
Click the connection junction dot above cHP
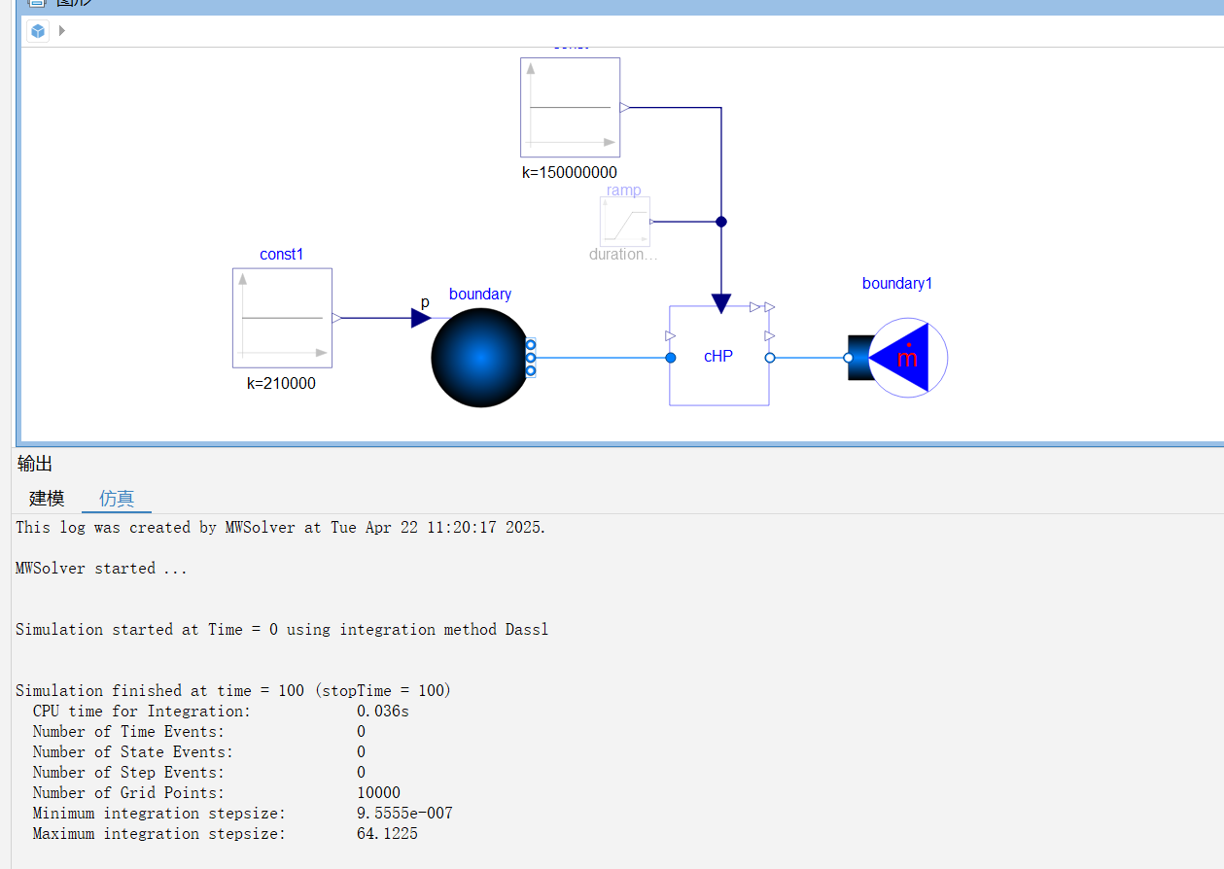[721, 222]
